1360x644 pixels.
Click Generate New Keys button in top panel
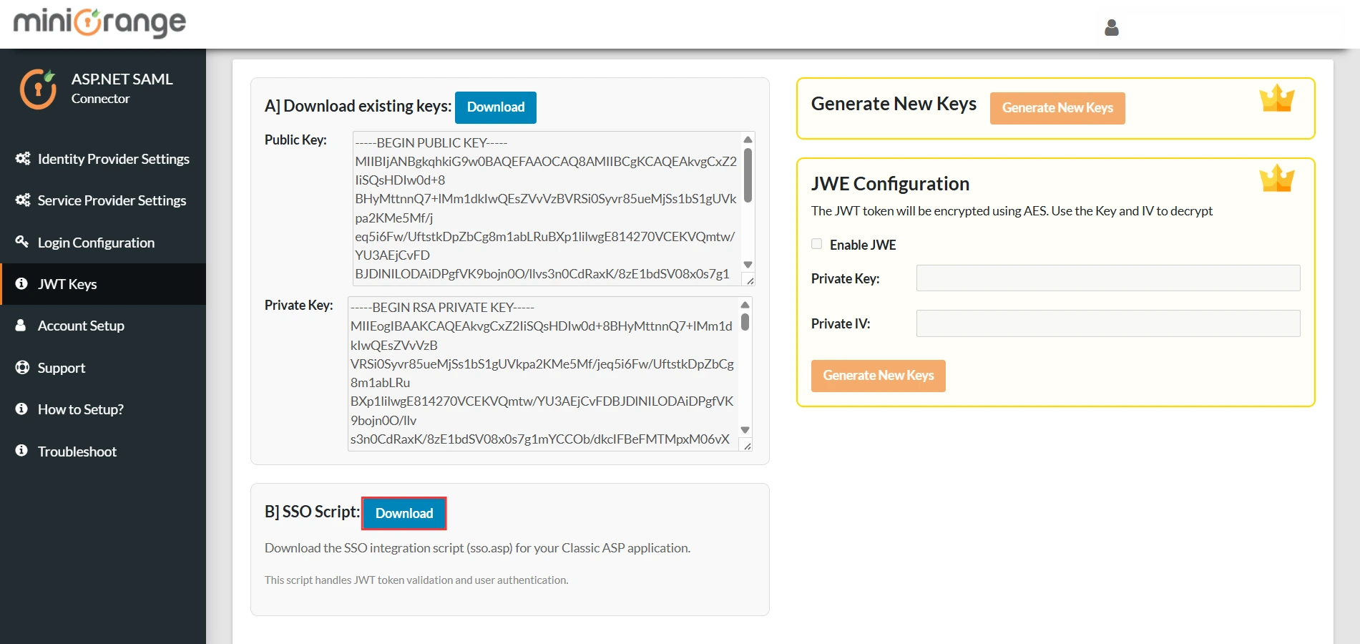click(1057, 108)
